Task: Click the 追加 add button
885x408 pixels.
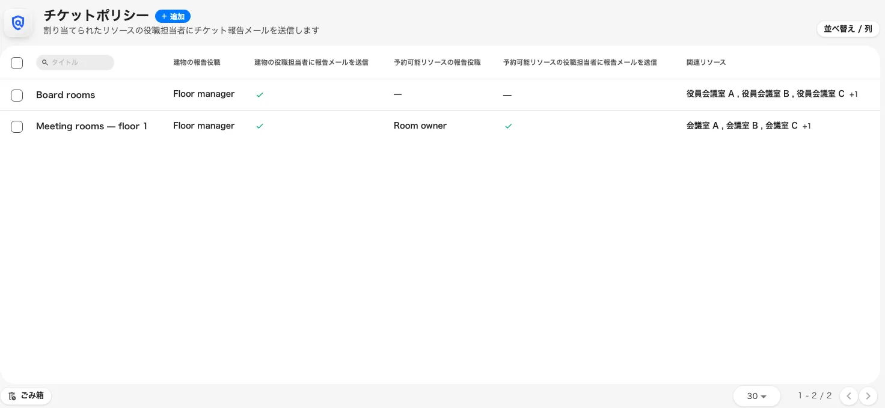Action: click(173, 16)
